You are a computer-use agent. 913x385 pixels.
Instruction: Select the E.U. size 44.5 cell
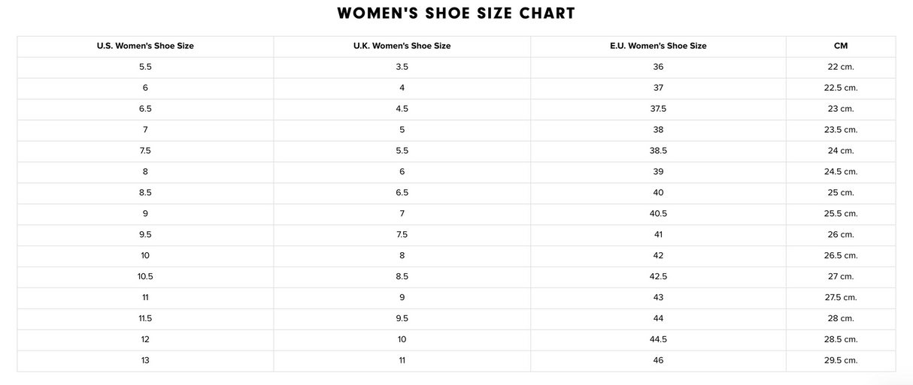[x=658, y=339]
